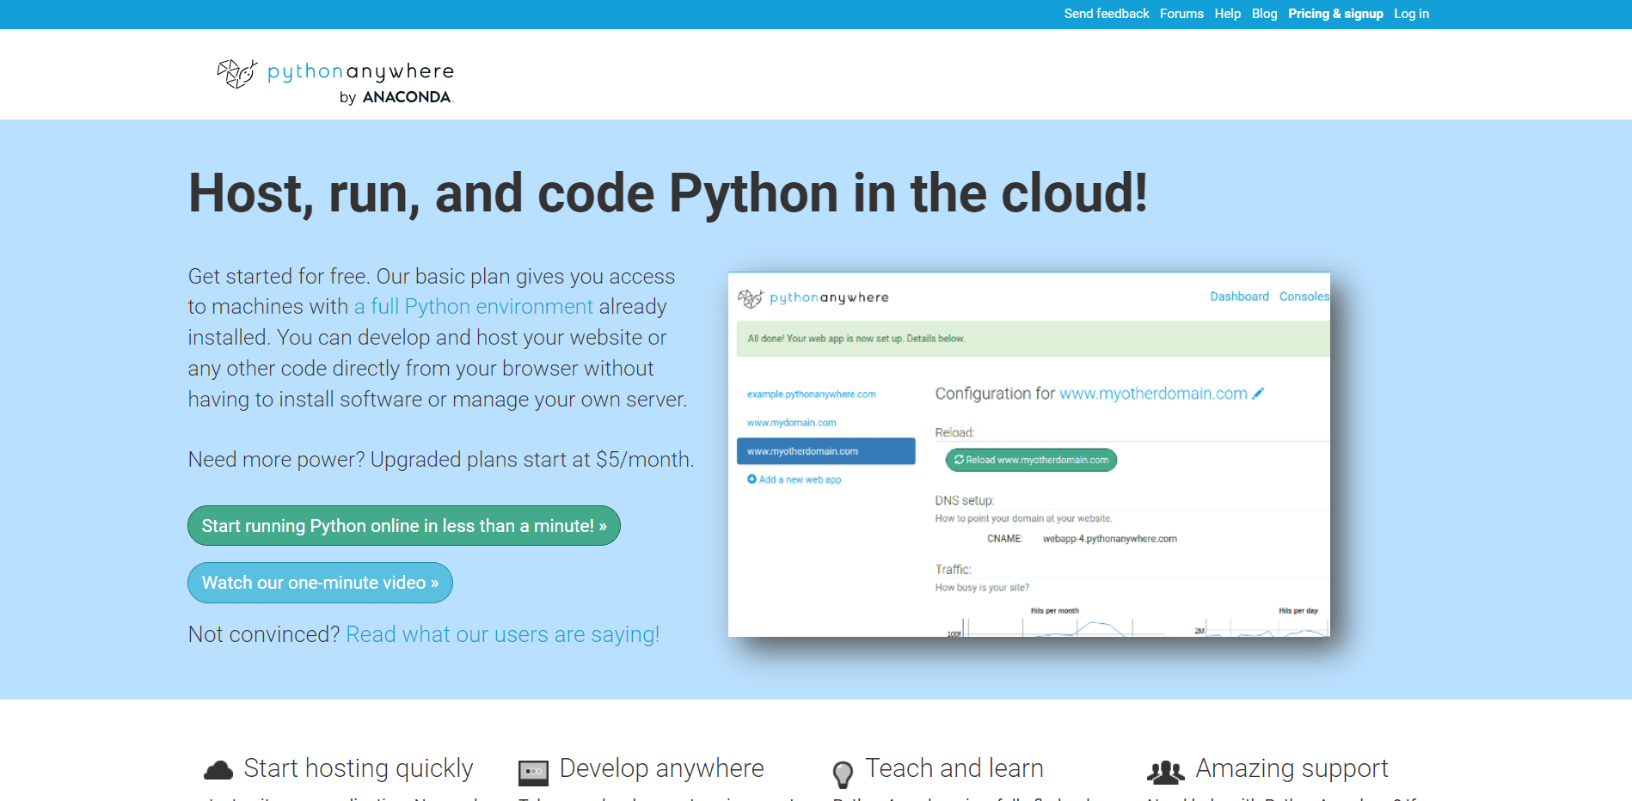The width and height of the screenshot is (1632, 801).
Task: Click the lightbulb icon beside Teach and learn
Action: click(843, 773)
